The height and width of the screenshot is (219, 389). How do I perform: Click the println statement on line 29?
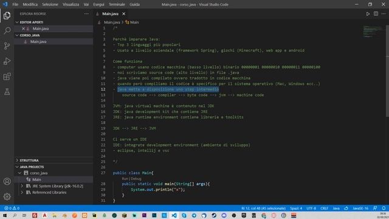pyautogui.click(x=158, y=189)
